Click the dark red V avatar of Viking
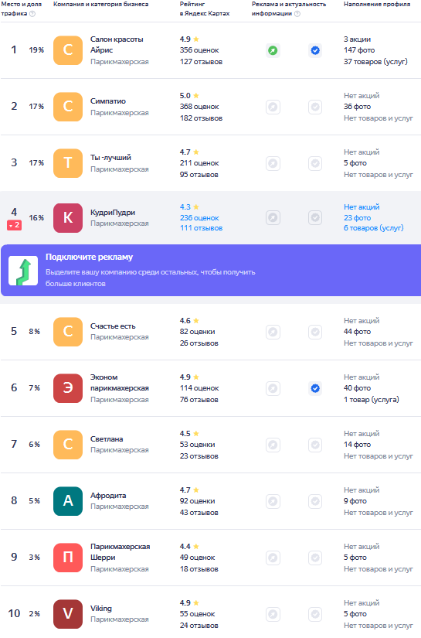Screen dimensions: 421x638 pyautogui.click(x=68, y=614)
